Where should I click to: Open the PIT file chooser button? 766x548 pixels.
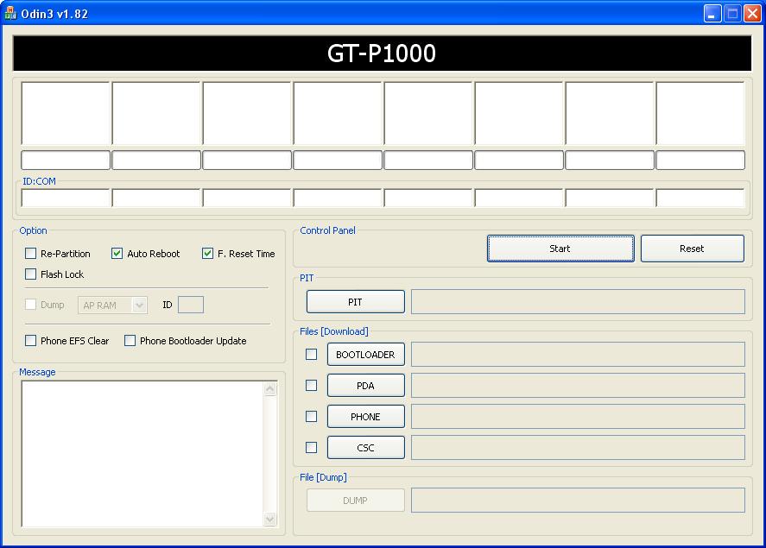tap(355, 302)
